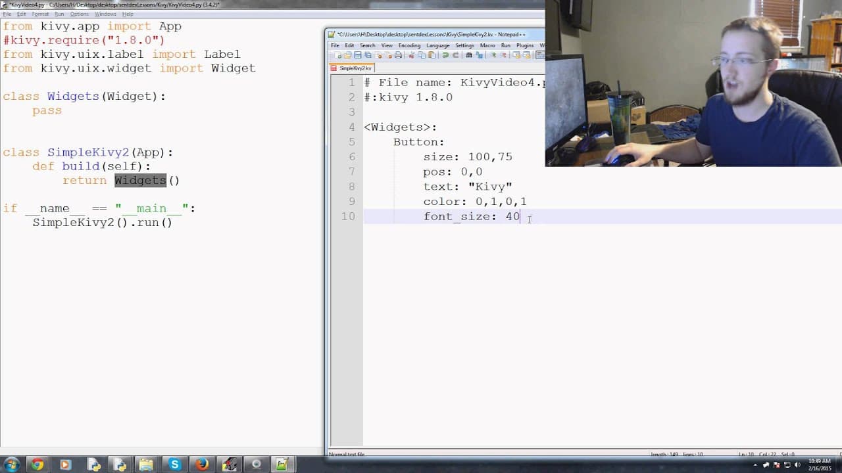Screen dimensions: 842x473
Task: Click 'Normal text file' status bar entry
Action: (347, 454)
